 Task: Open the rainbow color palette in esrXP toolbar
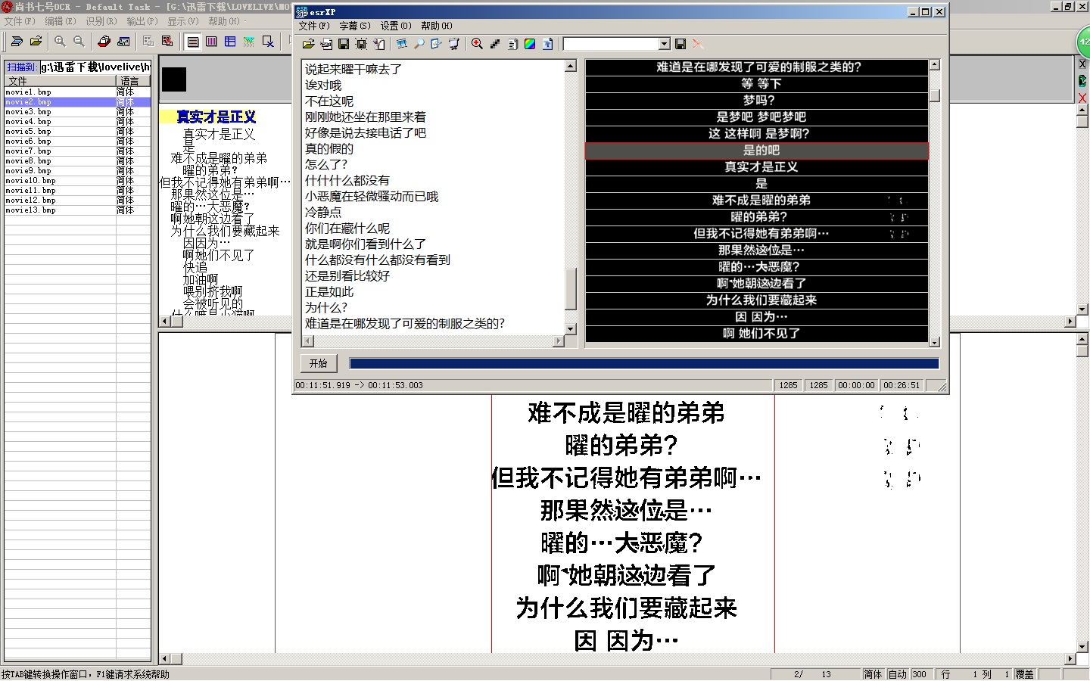(x=530, y=44)
